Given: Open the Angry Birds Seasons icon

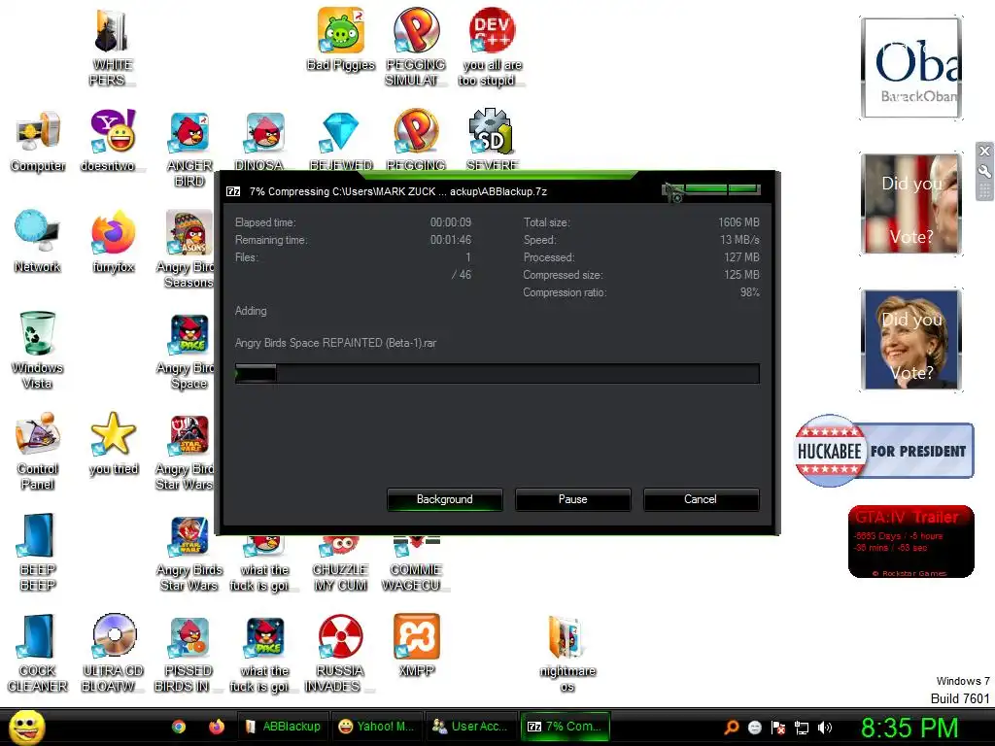Looking at the screenshot, I should 186,250.
